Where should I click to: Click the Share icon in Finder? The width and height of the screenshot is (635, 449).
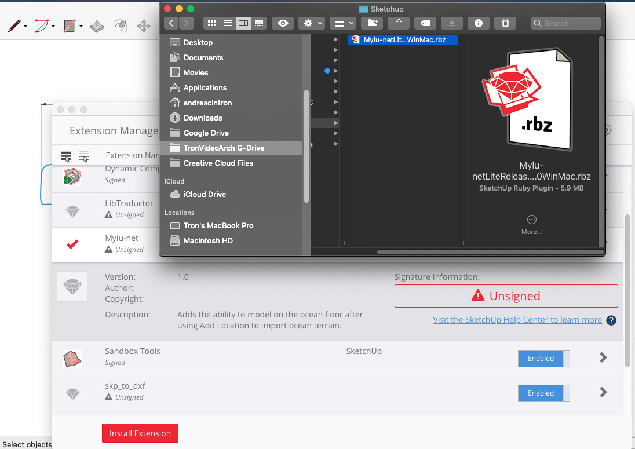(x=398, y=23)
